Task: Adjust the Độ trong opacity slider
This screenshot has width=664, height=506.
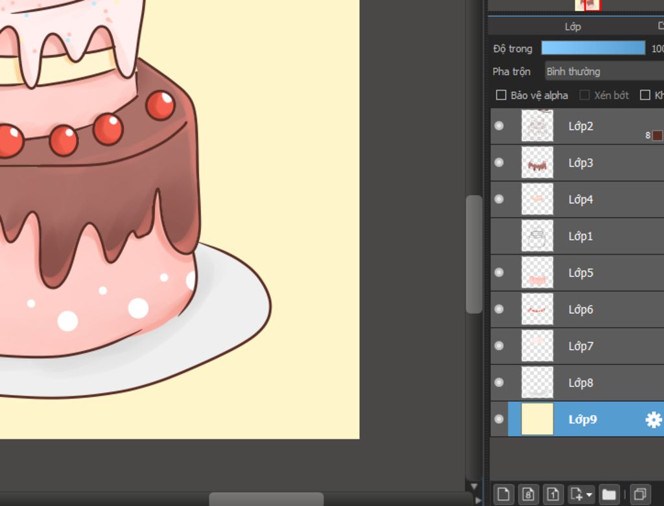Action: click(593, 48)
